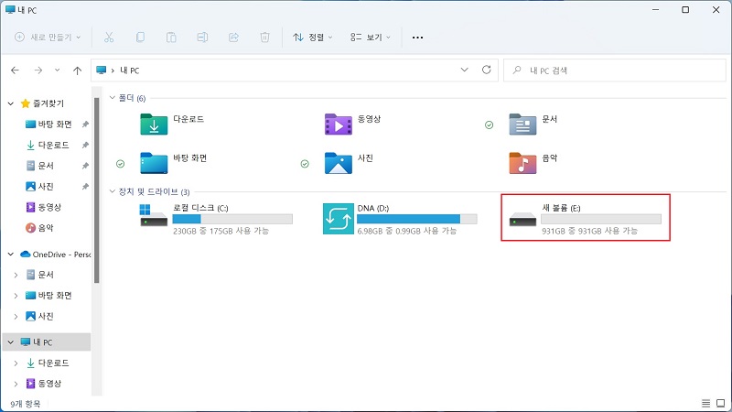The height and width of the screenshot is (412, 732).
Task: Open the 사진 folder in main pane
Action: (349, 163)
